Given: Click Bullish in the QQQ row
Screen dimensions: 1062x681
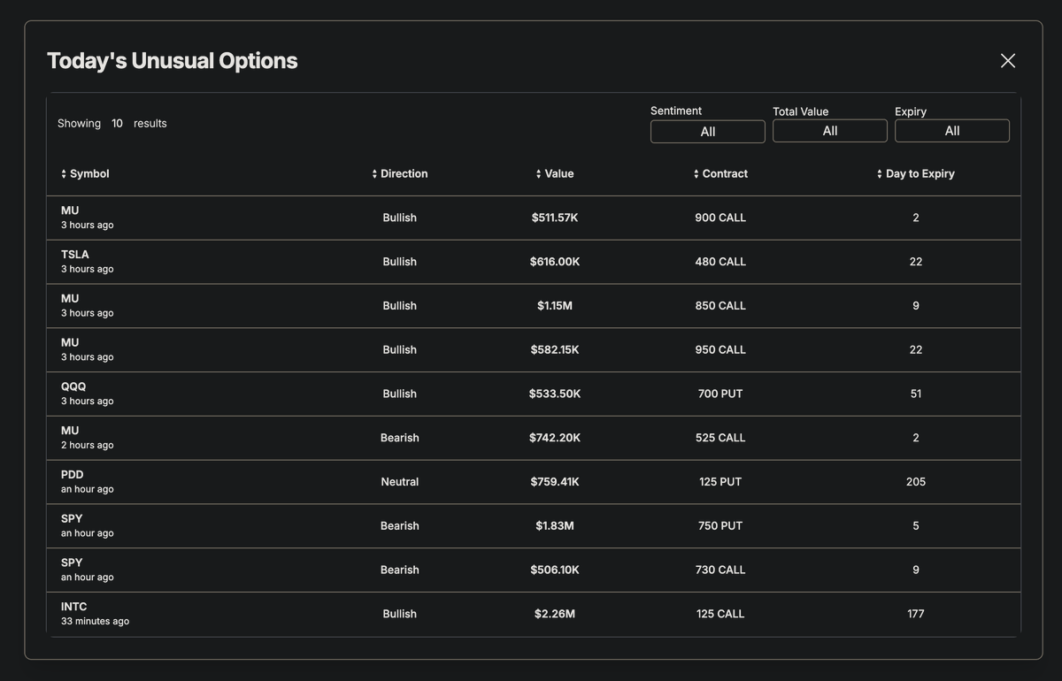Looking at the screenshot, I should 400,394.
